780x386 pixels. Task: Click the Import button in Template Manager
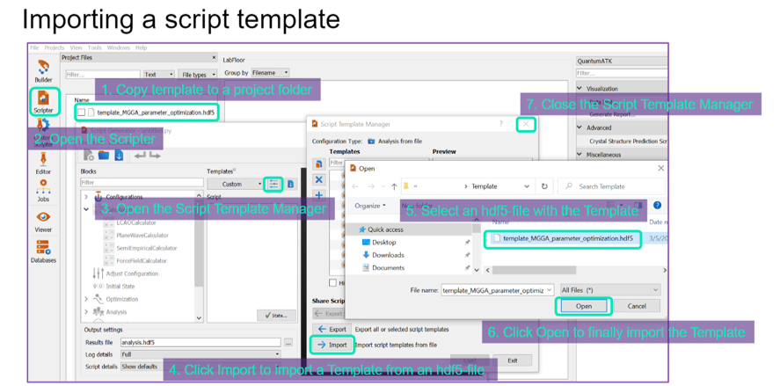[x=332, y=345]
